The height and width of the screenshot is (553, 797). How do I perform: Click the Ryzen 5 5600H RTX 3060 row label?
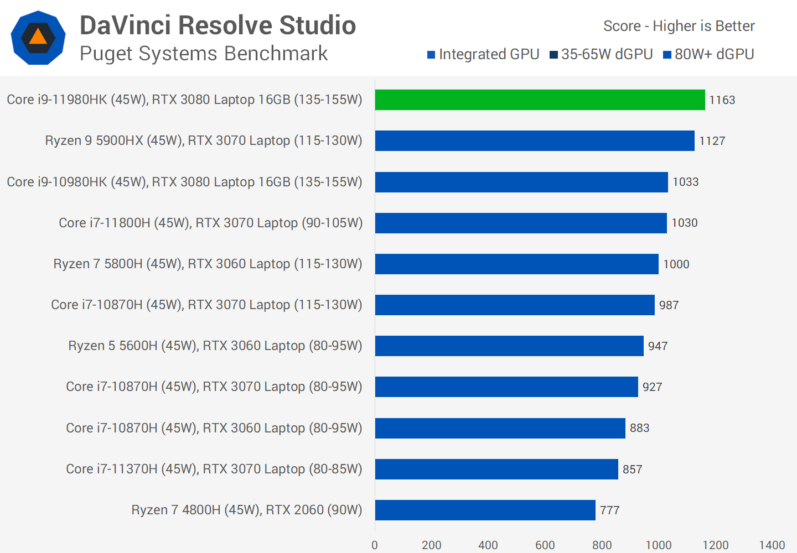pyautogui.click(x=215, y=346)
